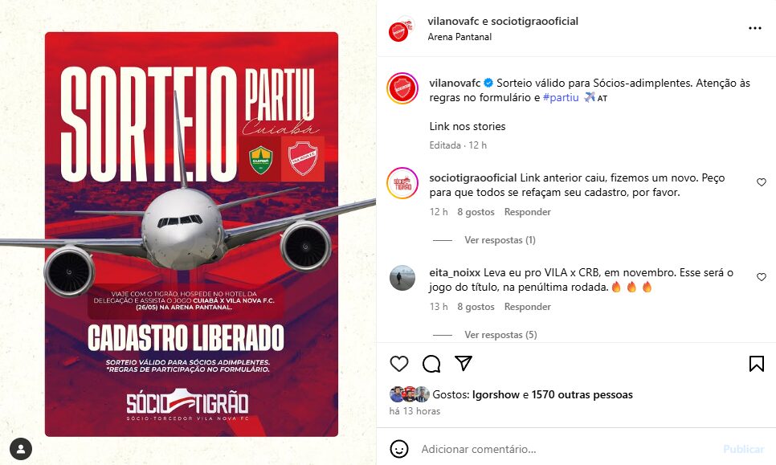
Task: Show tagged people on the post image
Action: tap(21, 449)
